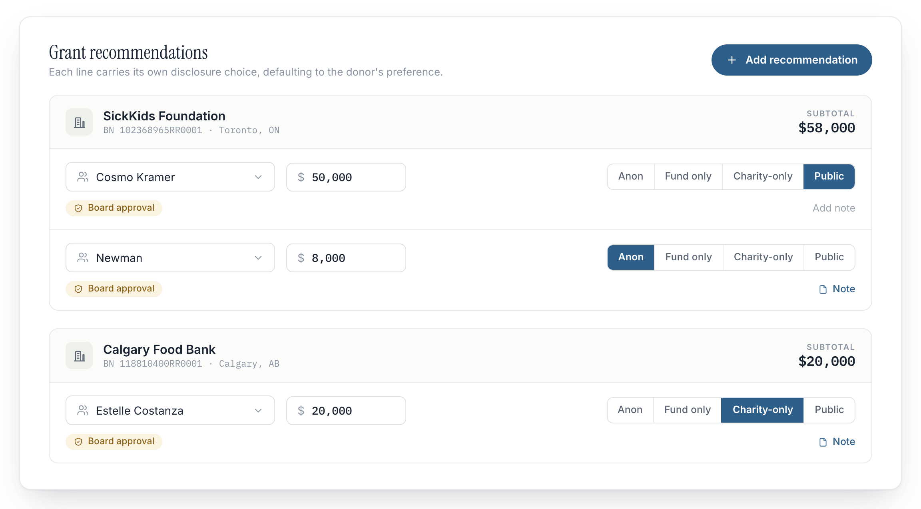Image resolution: width=921 pixels, height=509 pixels.
Task: Click Board approval badge under Newman
Action: click(114, 289)
